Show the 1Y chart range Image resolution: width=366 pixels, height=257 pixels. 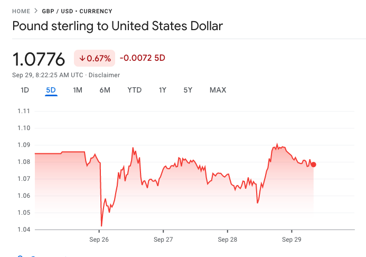163,90
